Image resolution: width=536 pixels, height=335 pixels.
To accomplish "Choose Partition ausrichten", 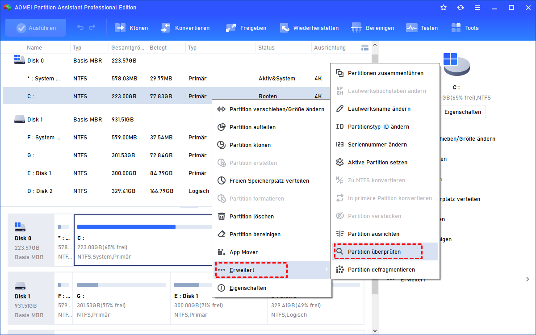I will (x=385, y=234).
